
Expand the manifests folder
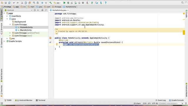pyautogui.click(x=7, y=16)
